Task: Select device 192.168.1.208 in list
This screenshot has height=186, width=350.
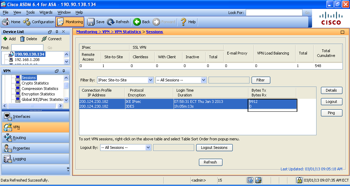Action: [x=27, y=60]
